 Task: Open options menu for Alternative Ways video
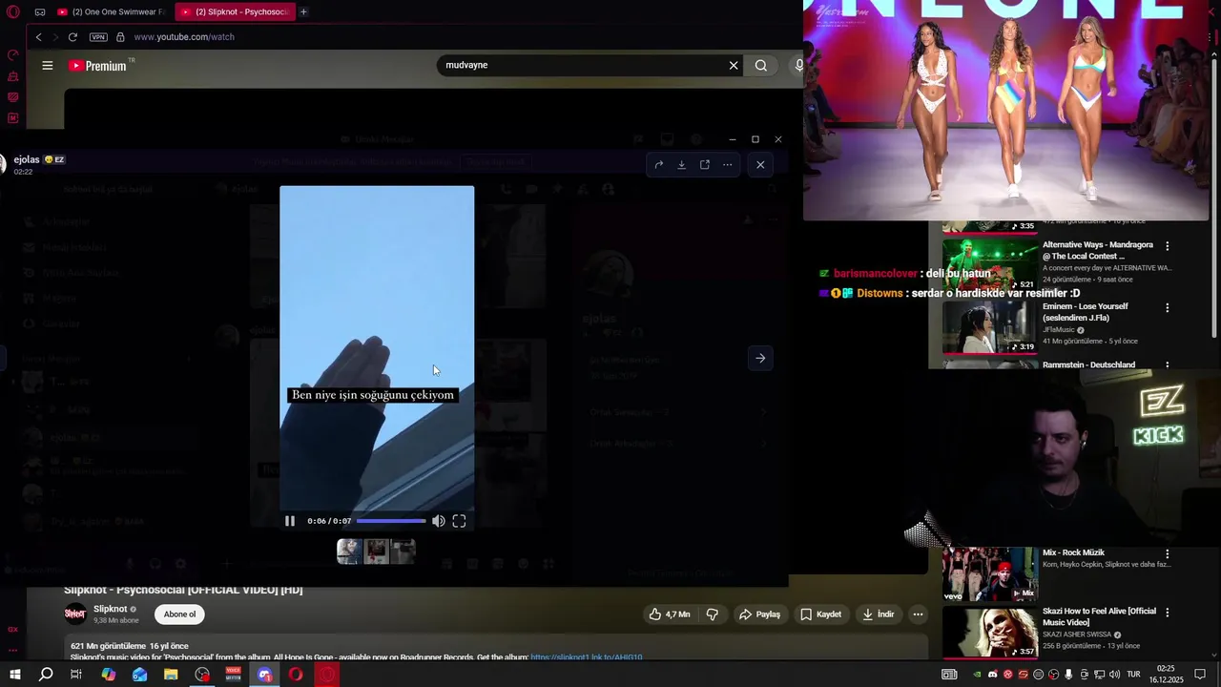pyautogui.click(x=1167, y=246)
